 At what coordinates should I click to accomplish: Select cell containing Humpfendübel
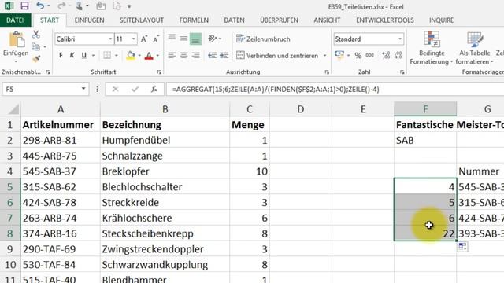click(165, 140)
